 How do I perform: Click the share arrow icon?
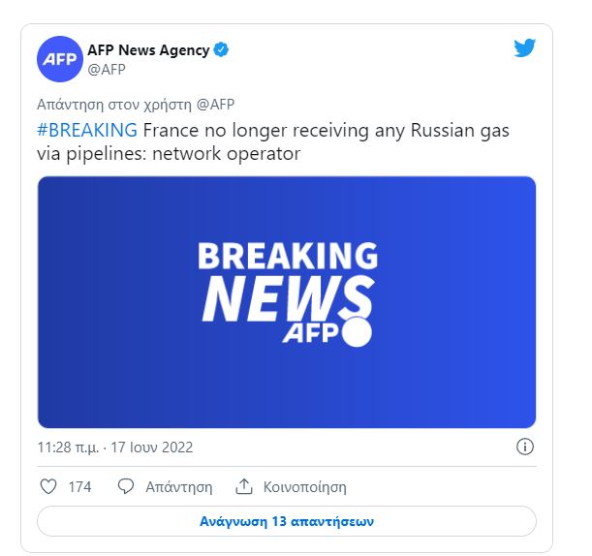[244, 486]
